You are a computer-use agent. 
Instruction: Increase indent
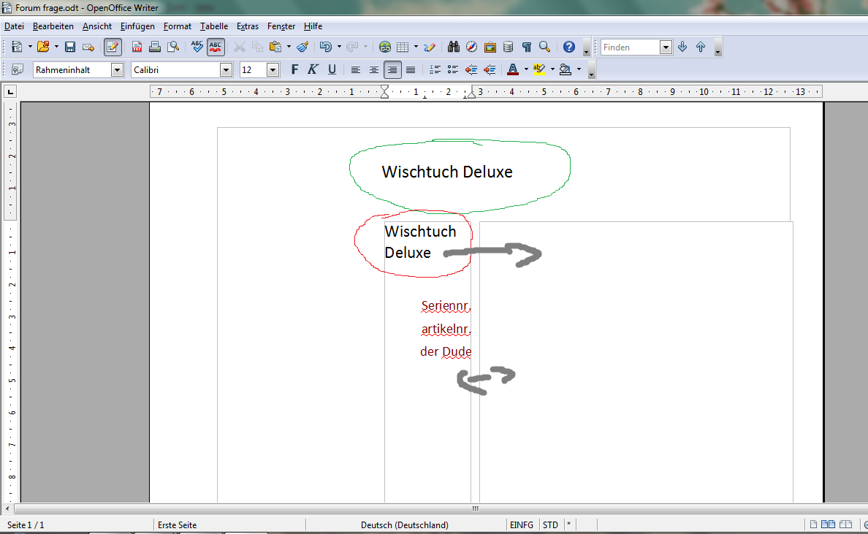click(490, 69)
